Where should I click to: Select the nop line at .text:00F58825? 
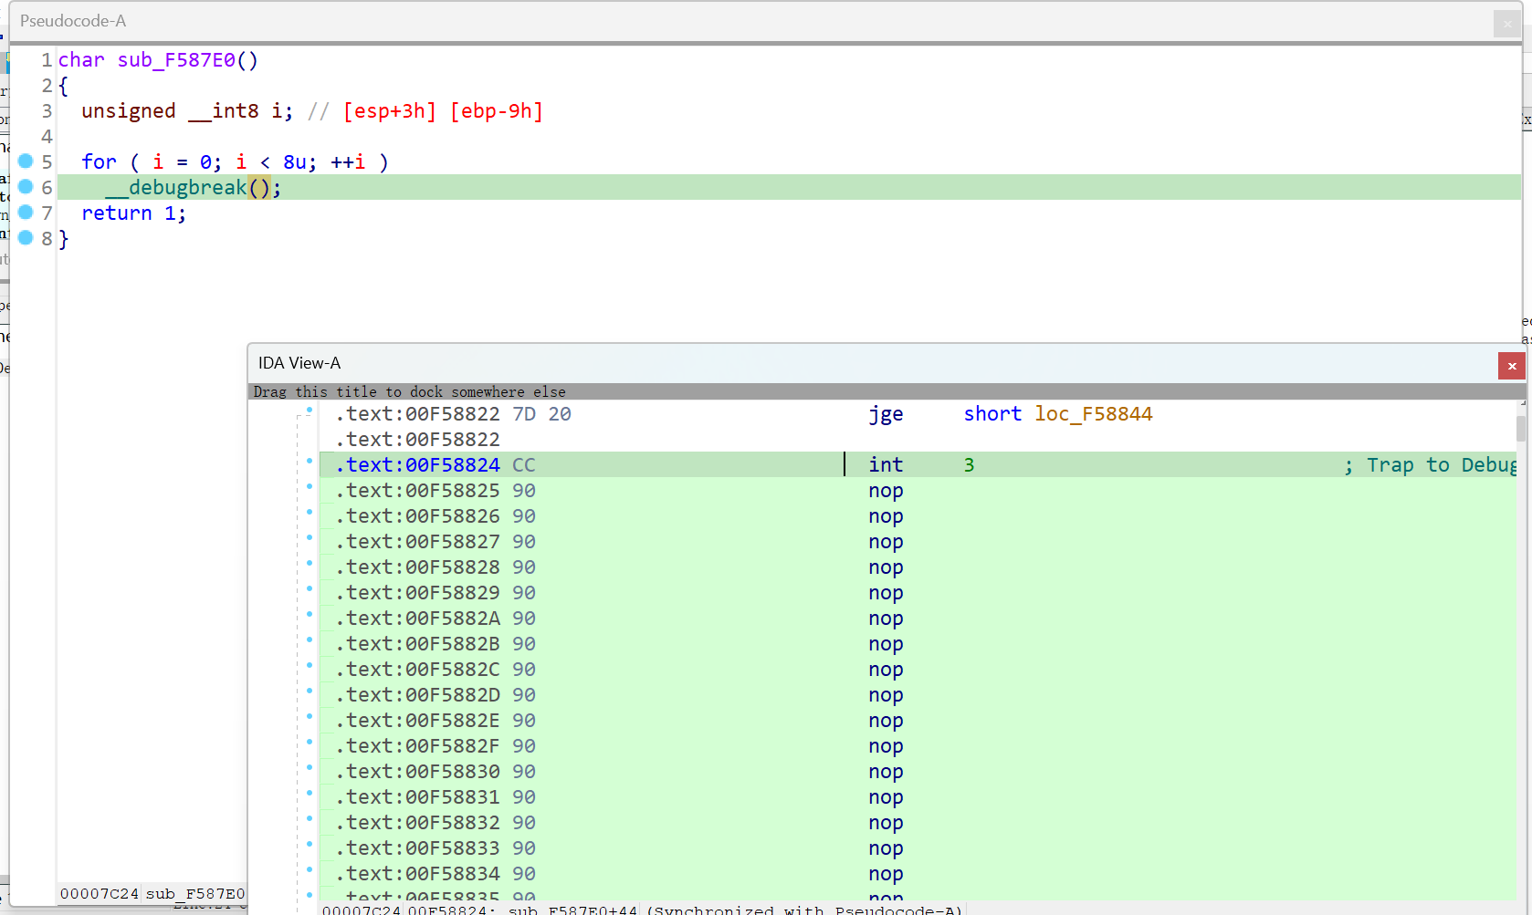[918, 491]
